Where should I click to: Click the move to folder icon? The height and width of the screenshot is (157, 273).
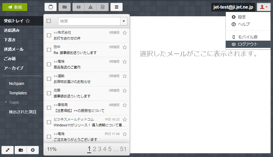coord(65,7)
